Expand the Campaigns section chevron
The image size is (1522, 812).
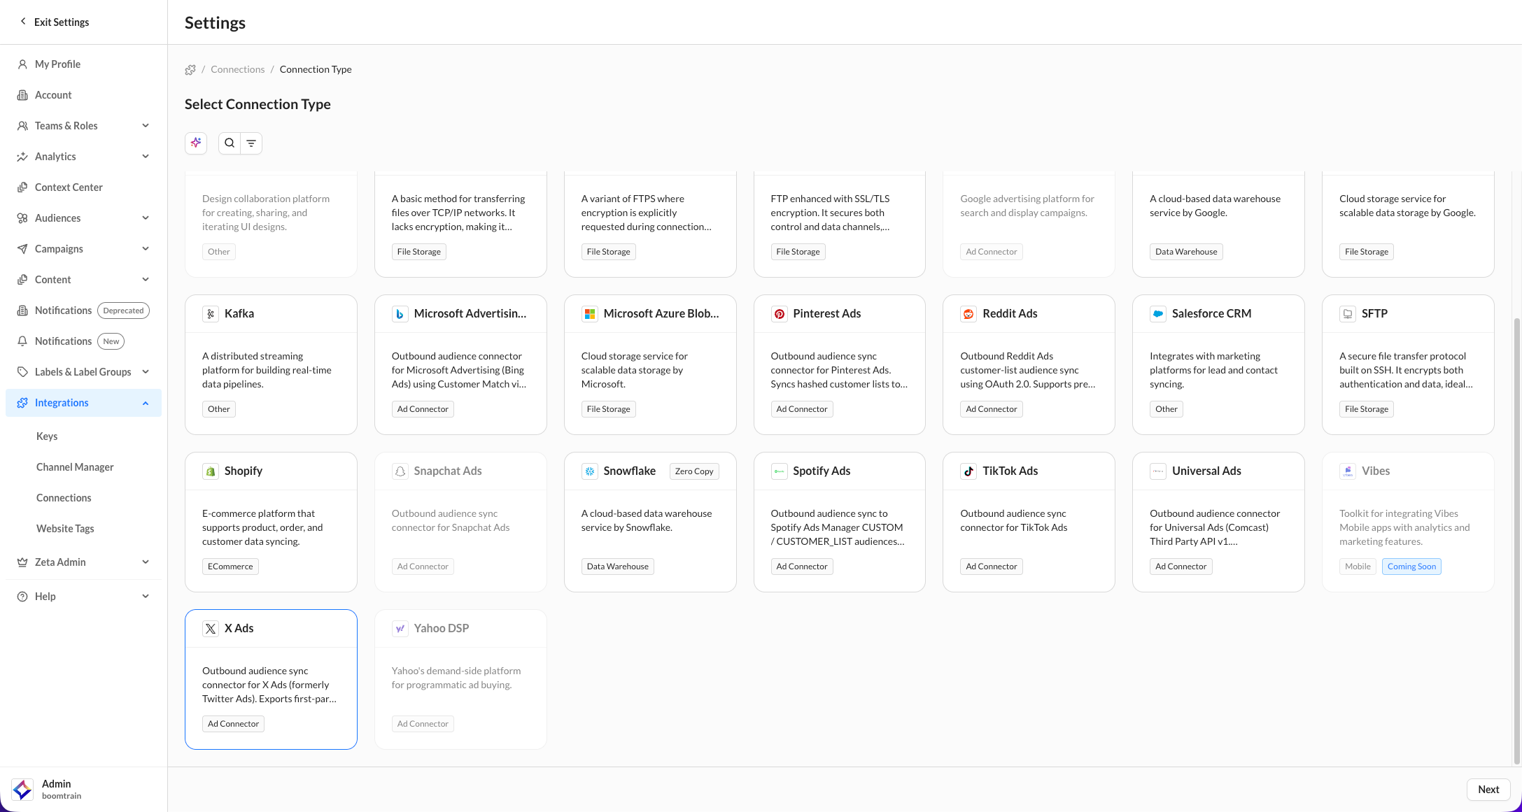[146, 249]
